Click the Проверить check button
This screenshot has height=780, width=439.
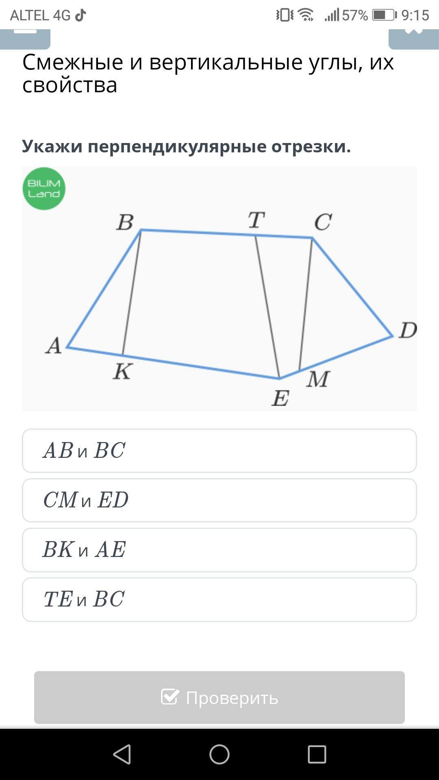pos(219,698)
